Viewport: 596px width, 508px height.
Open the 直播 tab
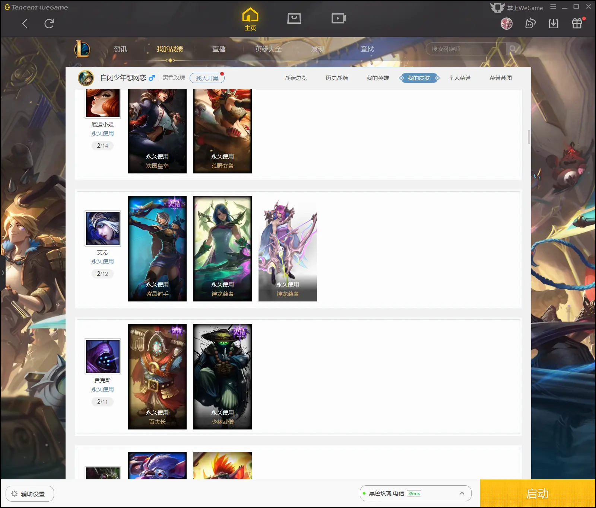[219, 49]
